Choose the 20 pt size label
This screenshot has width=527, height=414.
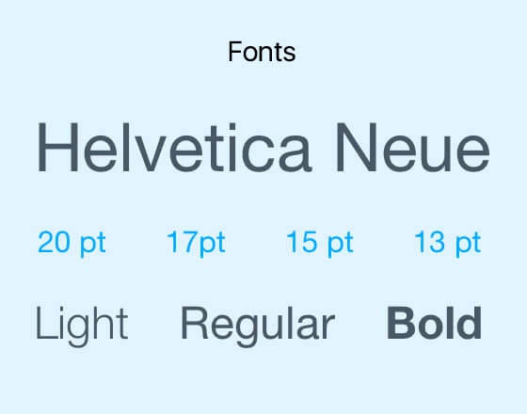pos(72,244)
